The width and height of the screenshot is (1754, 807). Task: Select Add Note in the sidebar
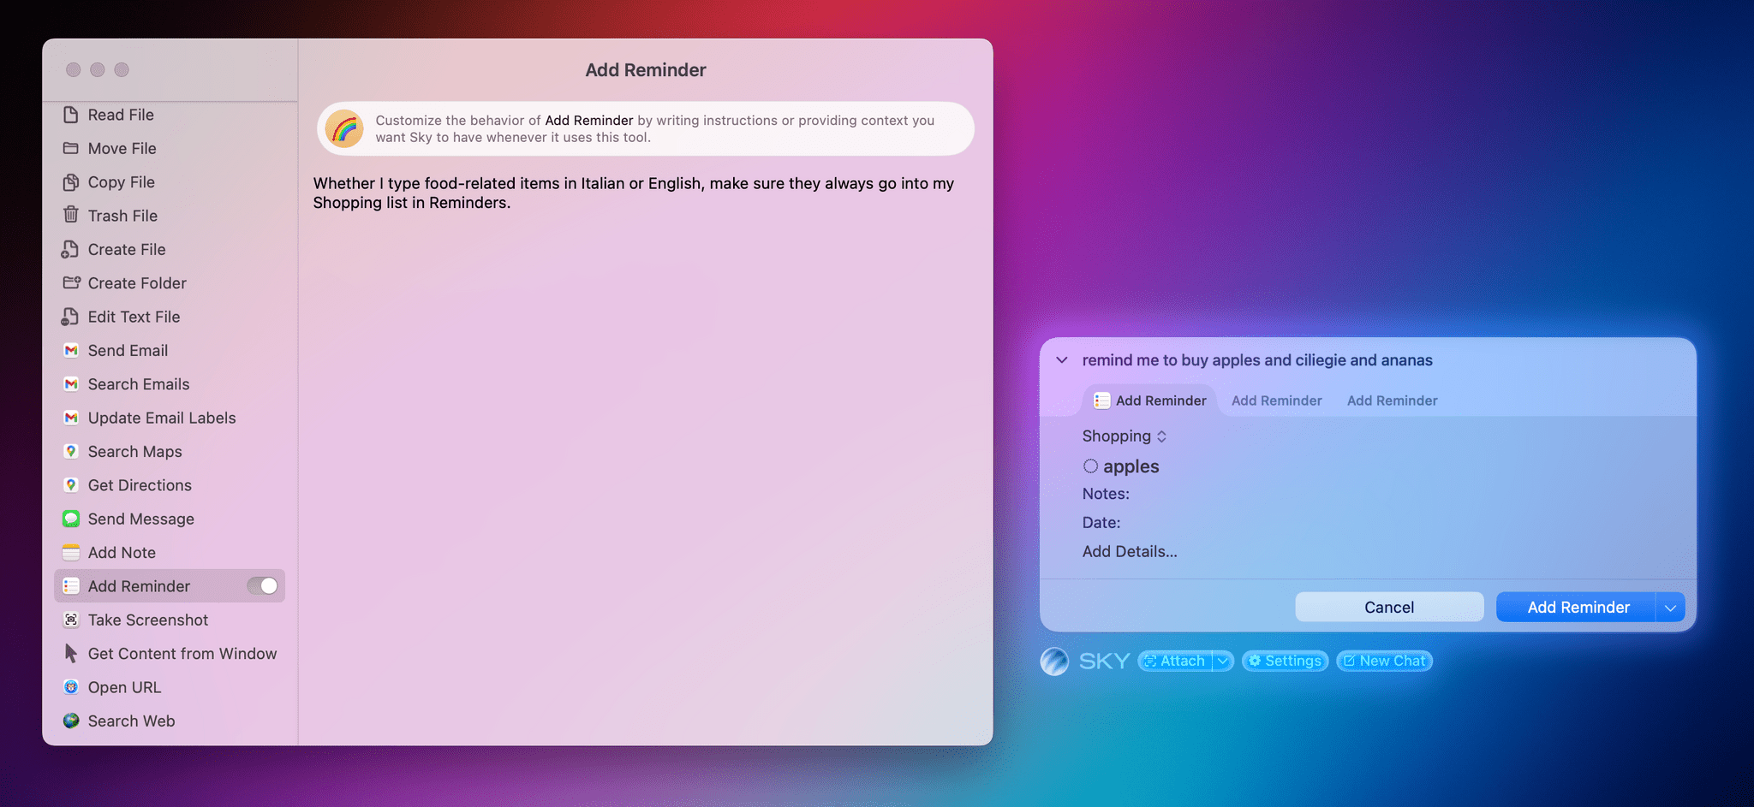(170, 553)
